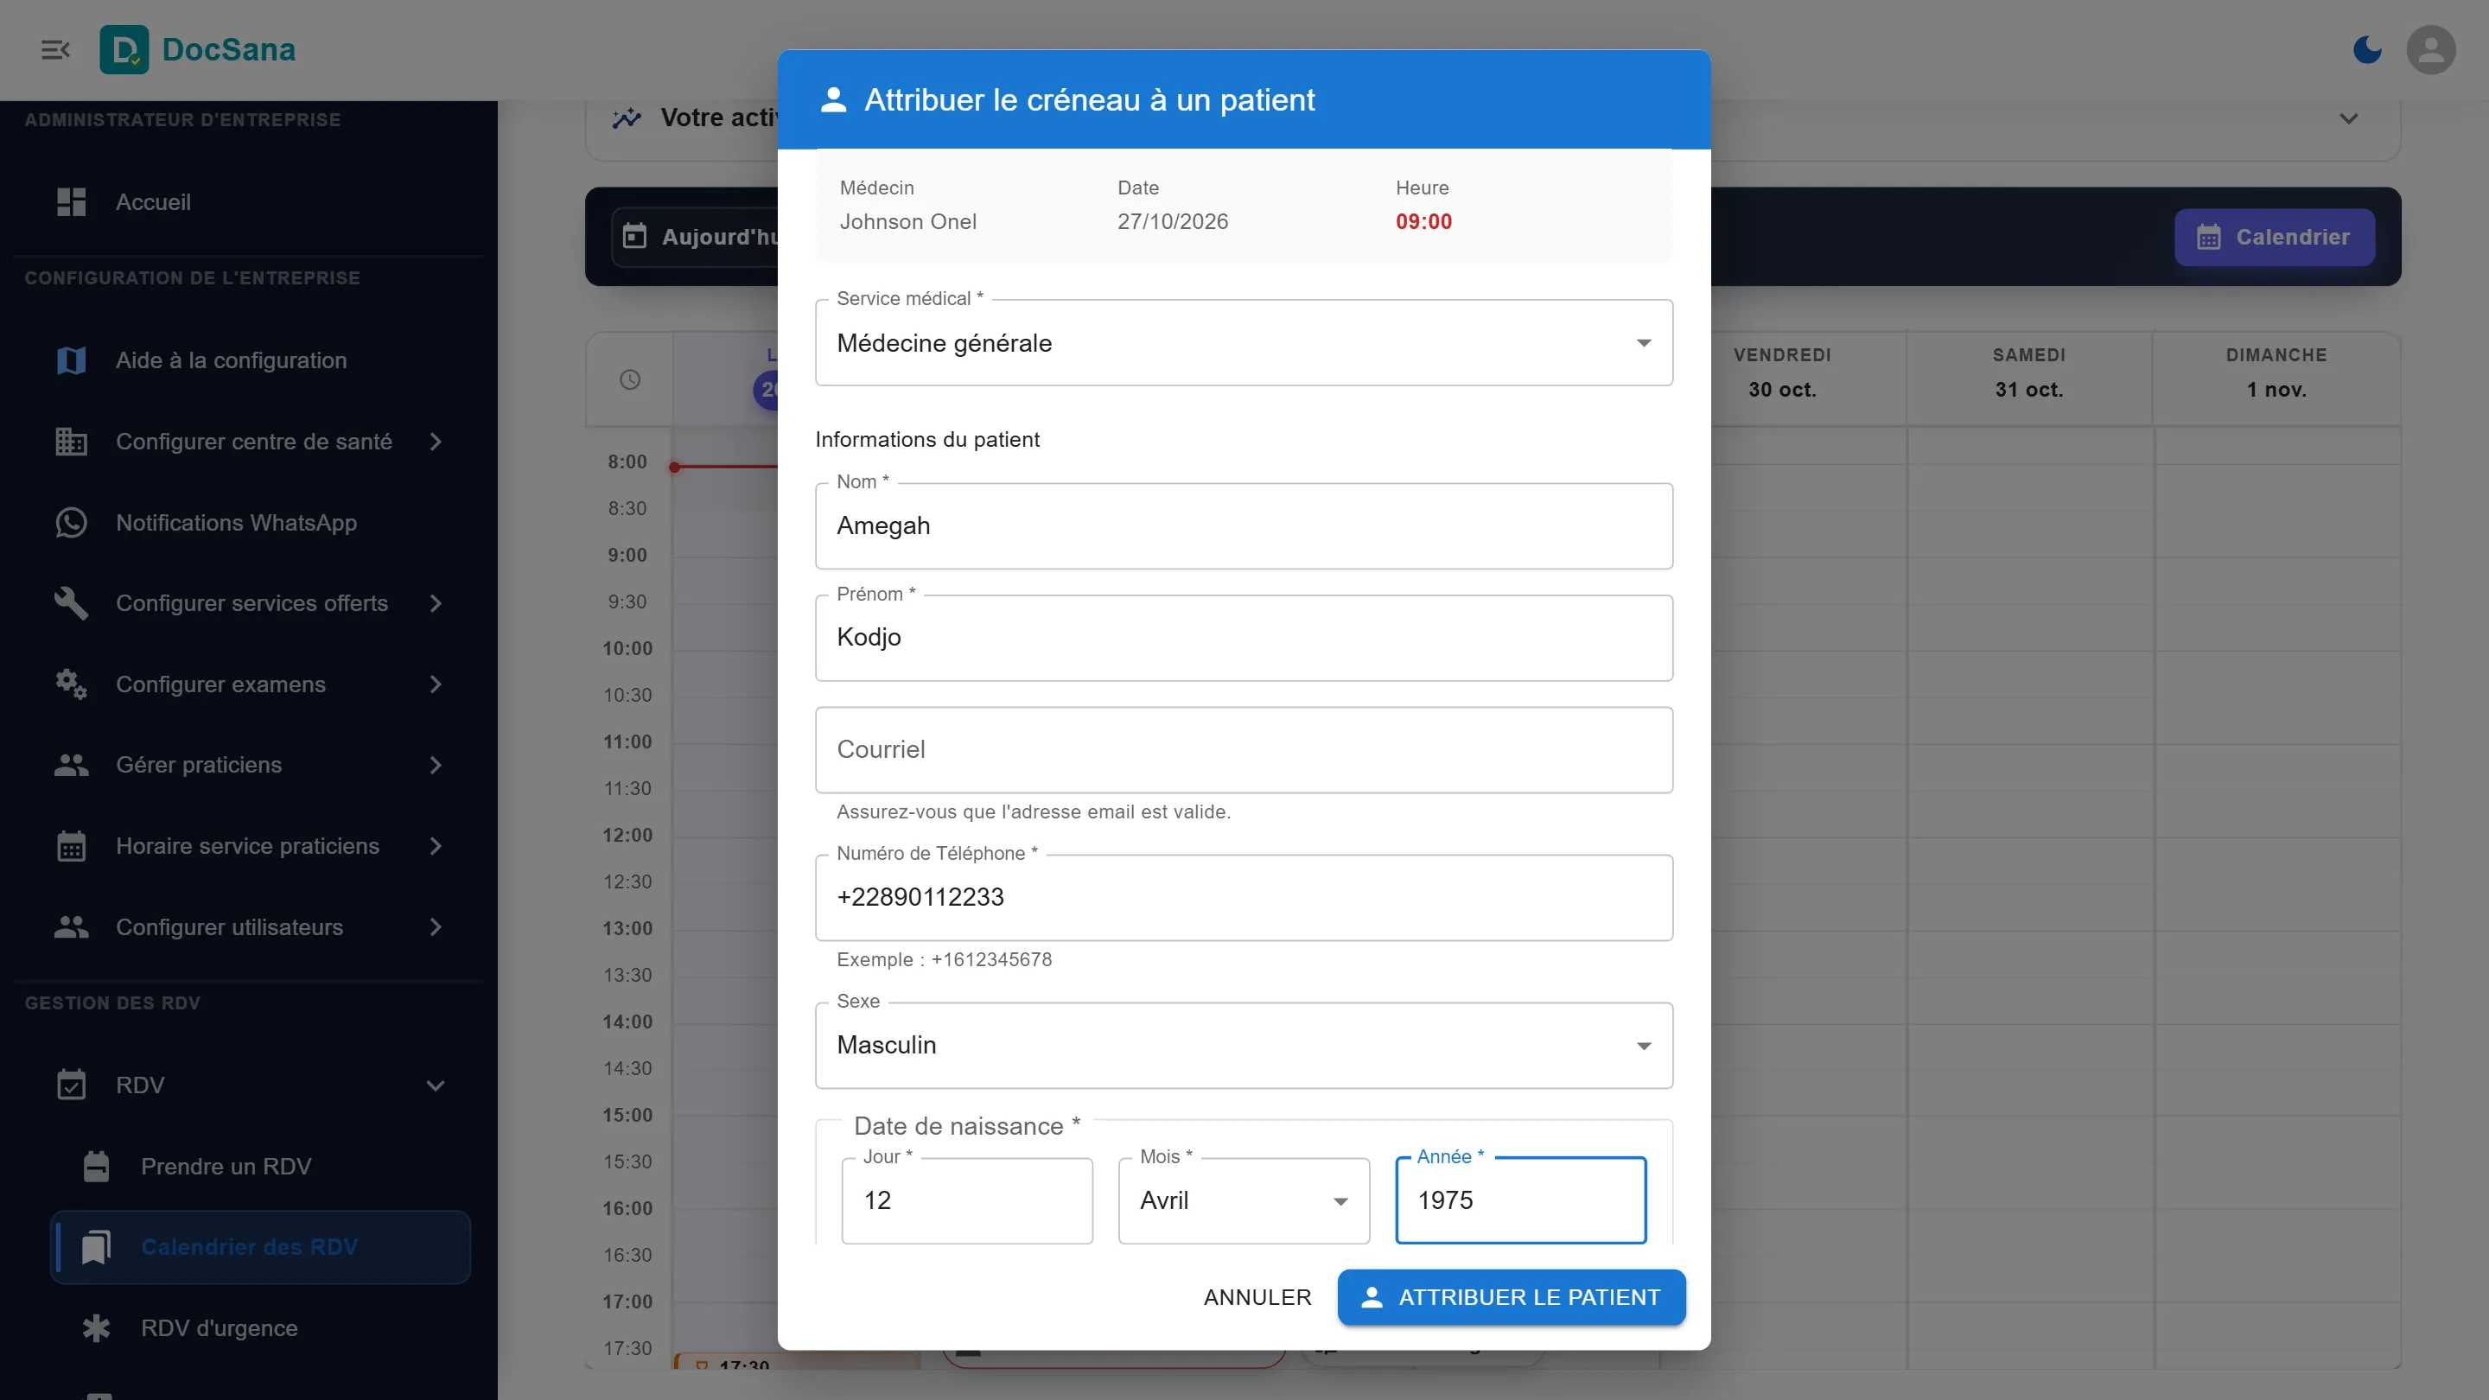Screen dimensions: 2489x1400
Task: Select the RDV d'urgence asterisk icon
Action: point(96,1327)
